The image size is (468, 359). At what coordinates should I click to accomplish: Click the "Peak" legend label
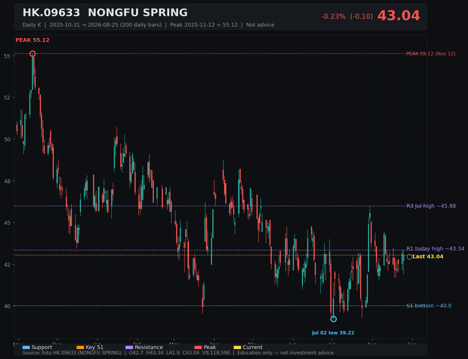(x=210, y=347)
